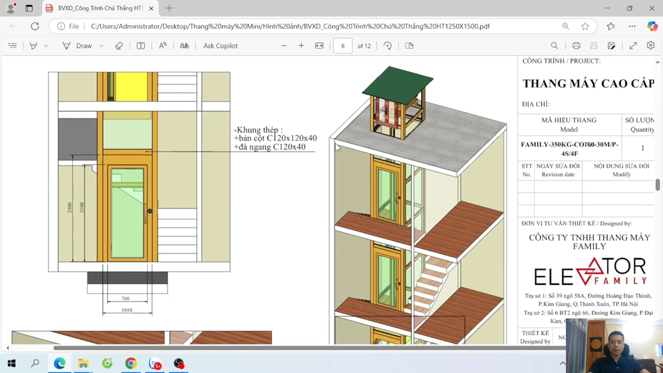Screen dimensions: 663x373
Task: Select the Add text tool
Action: [140, 46]
